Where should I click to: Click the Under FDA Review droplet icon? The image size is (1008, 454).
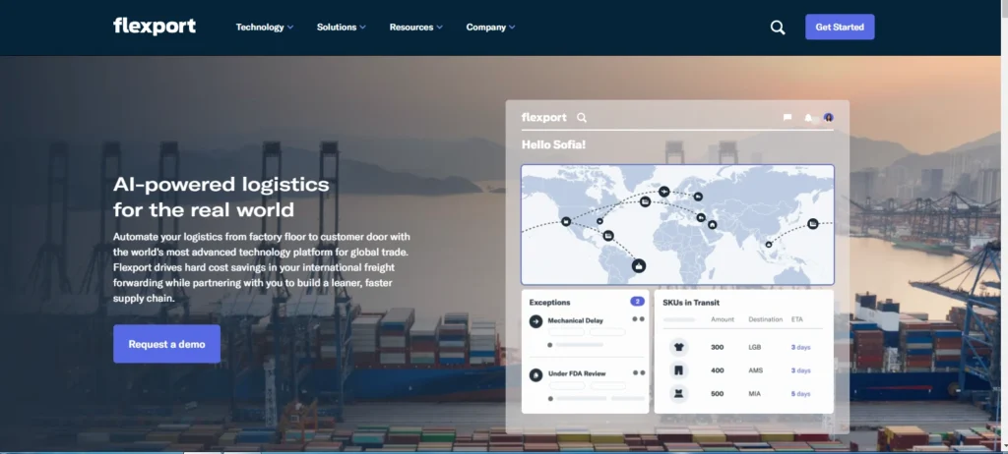(x=536, y=375)
